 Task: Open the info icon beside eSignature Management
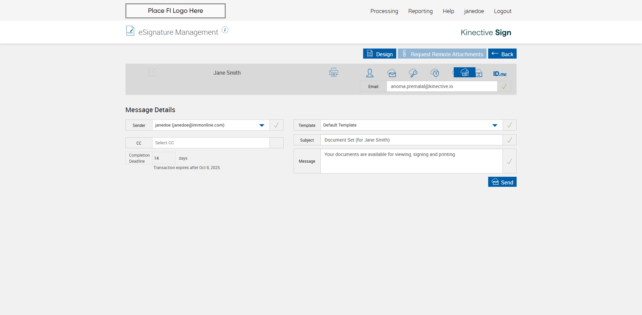click(225, 30)
